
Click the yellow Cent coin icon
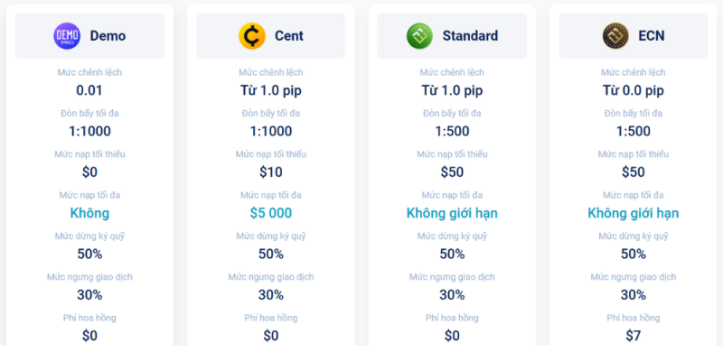pyautogui.click(x=252, y=36)
